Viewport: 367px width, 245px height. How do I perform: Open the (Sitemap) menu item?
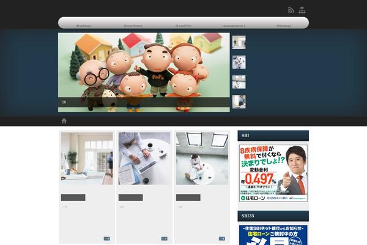pos(284,26)
